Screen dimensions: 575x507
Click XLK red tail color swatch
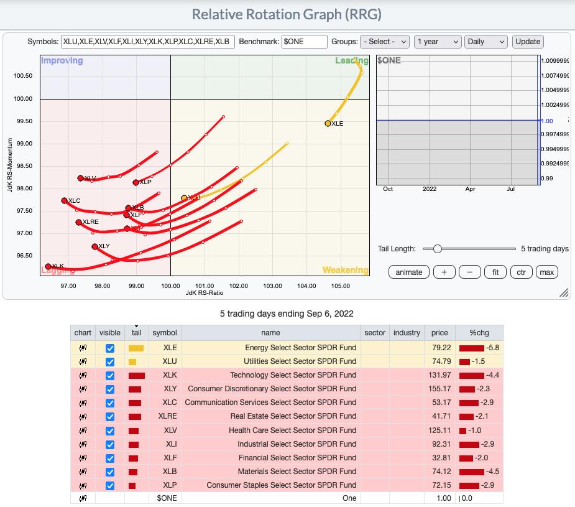(x=136, y=376)
